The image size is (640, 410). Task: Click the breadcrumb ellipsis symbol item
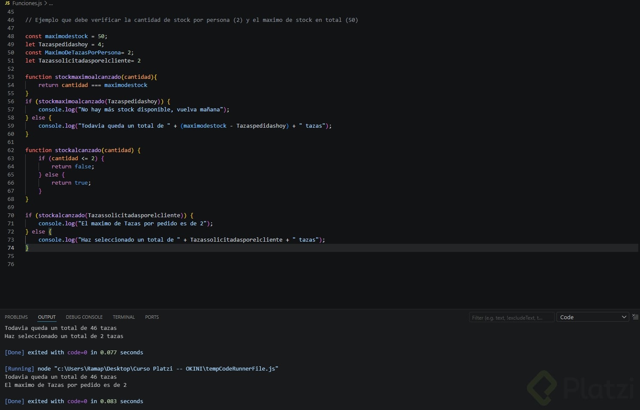[51, 3]
